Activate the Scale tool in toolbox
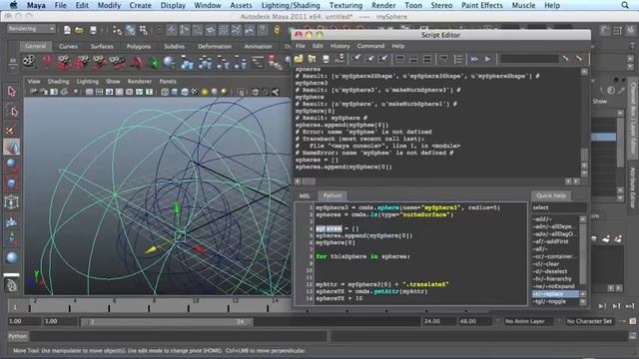The image size is (639, 359). click(x=11, y=183)
